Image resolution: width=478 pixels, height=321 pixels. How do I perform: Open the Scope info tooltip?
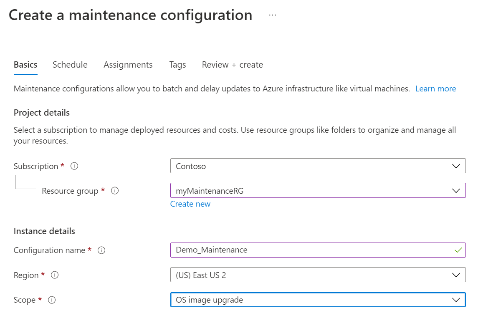pyautogui.click(x=51, y=300)
